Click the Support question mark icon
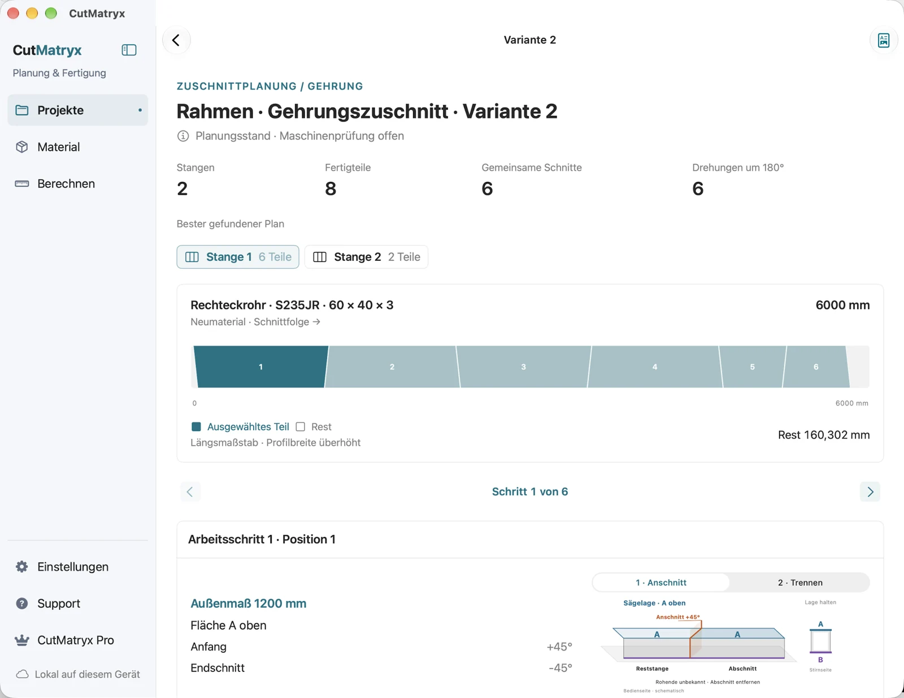Screen dimensions: 904x698 [22, 603]
